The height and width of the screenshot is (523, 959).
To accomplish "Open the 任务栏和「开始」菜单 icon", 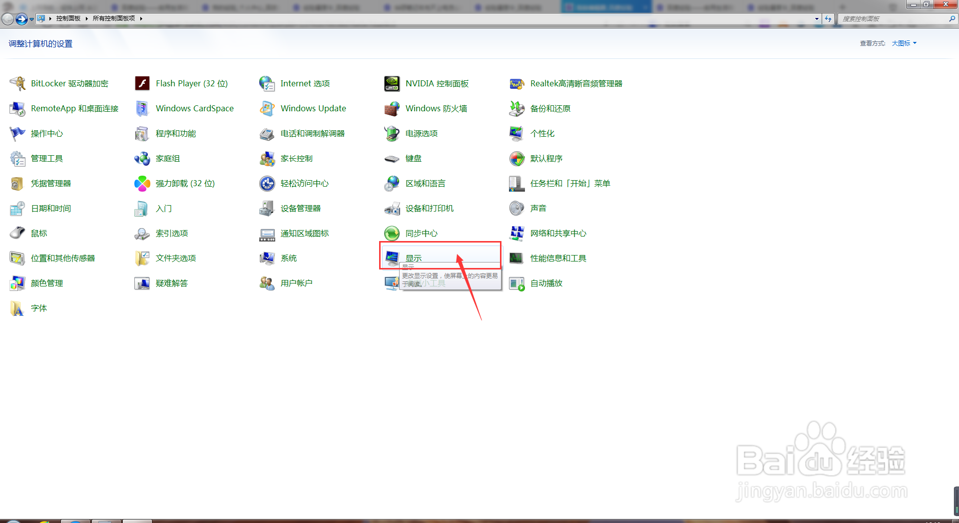I will [x=517, y=183].
